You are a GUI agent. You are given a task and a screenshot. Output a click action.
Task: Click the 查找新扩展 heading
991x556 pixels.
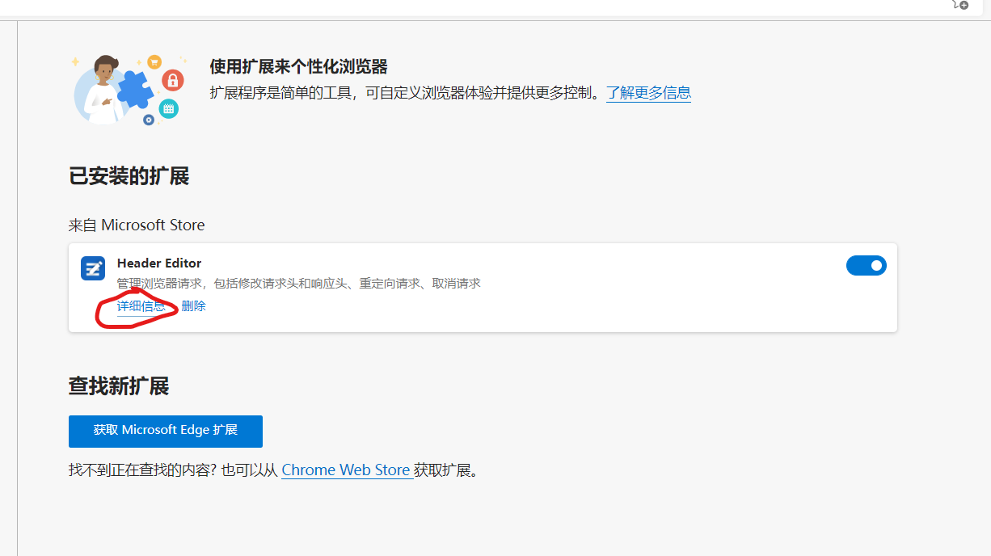(x=119, y=386)
